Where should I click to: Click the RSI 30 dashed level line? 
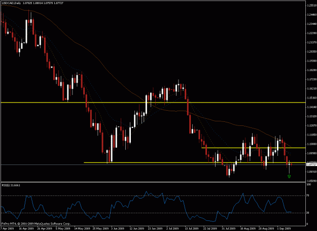tap(153, 213)
